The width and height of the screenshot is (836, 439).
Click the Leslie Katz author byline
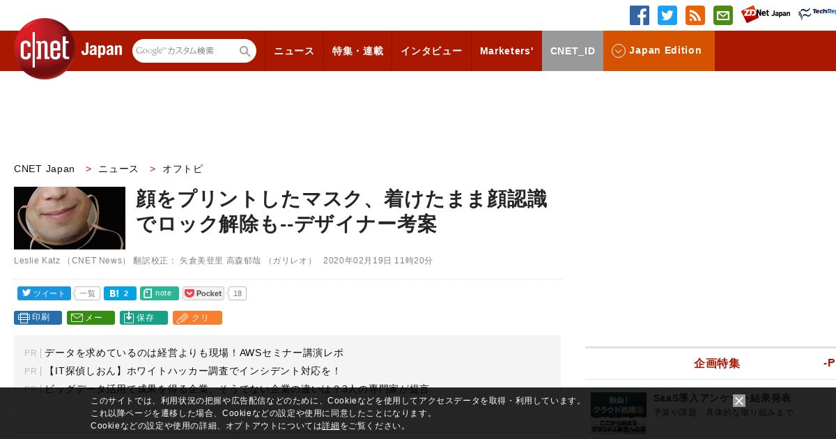[37, 261]
